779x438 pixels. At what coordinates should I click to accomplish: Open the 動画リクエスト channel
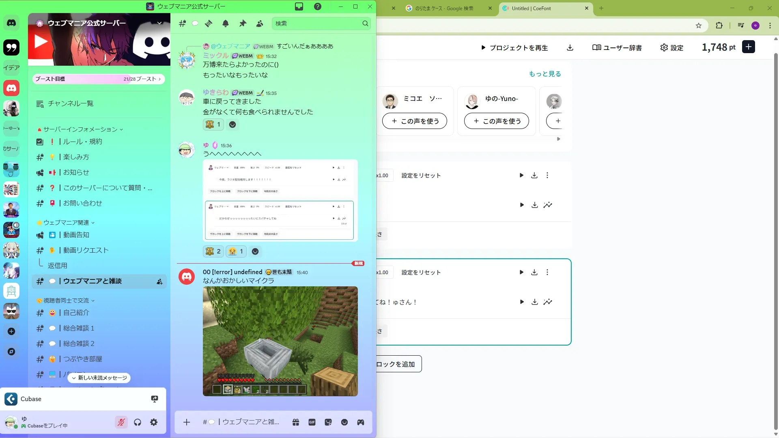(86, 250)
